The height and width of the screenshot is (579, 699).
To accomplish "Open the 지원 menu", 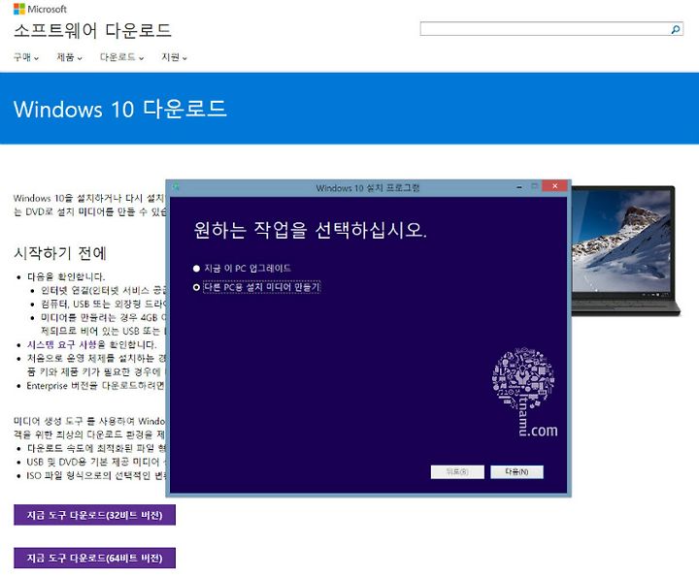I will 174,57.
